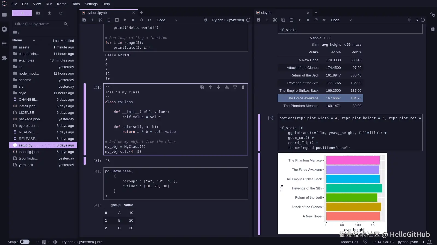Open the Settings menu
Image resolution: width=437 pixels, height=245 pixels.
pyautogui.click(x=91, y=4)
